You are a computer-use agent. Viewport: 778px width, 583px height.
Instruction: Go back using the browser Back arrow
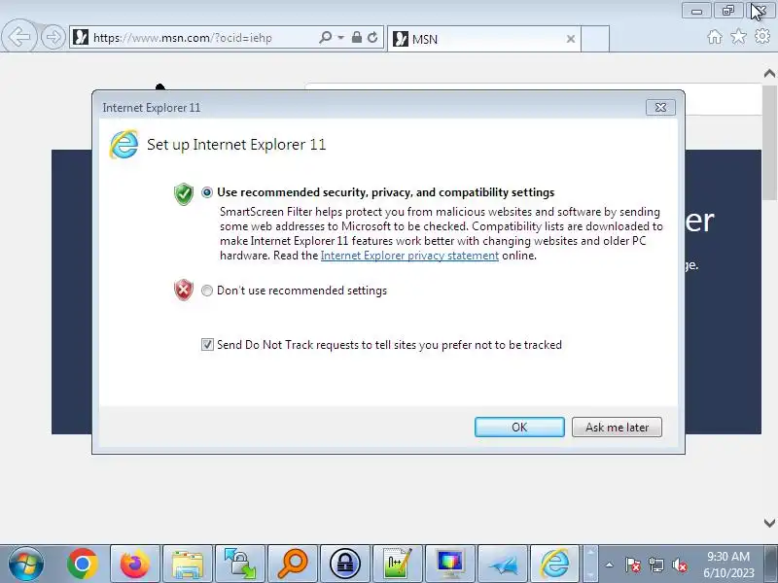click(x=18, y=36)
